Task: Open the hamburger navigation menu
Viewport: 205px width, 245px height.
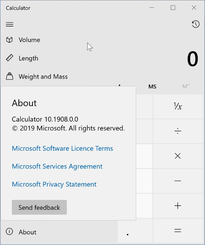Action: point(9,24)
